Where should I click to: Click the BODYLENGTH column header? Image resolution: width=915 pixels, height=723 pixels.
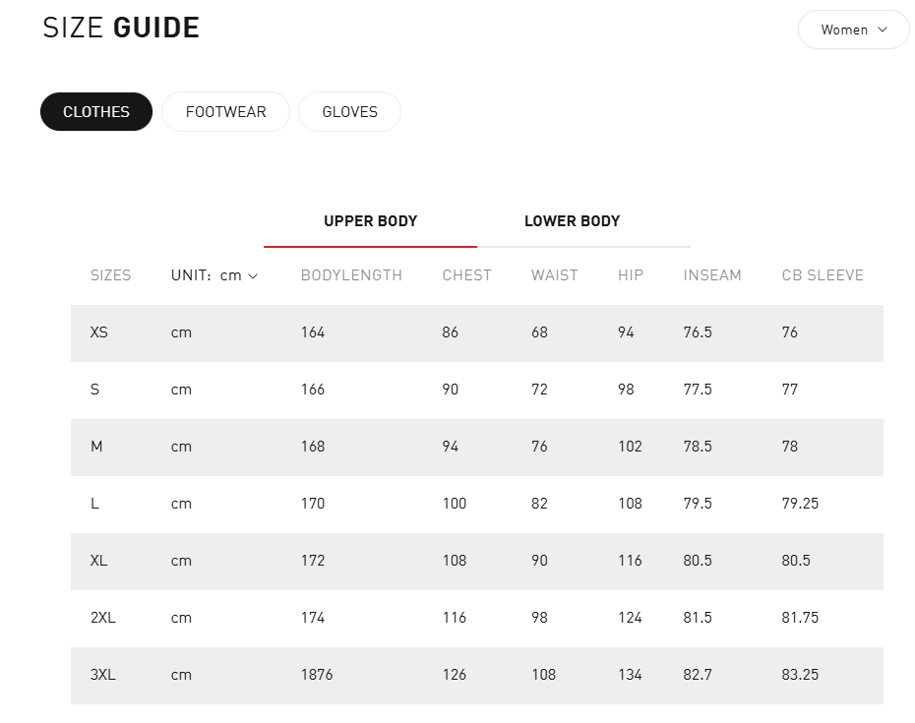pos(351,275)
